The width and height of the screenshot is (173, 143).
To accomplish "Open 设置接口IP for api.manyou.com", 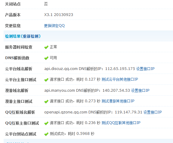I will click(140, 91).
